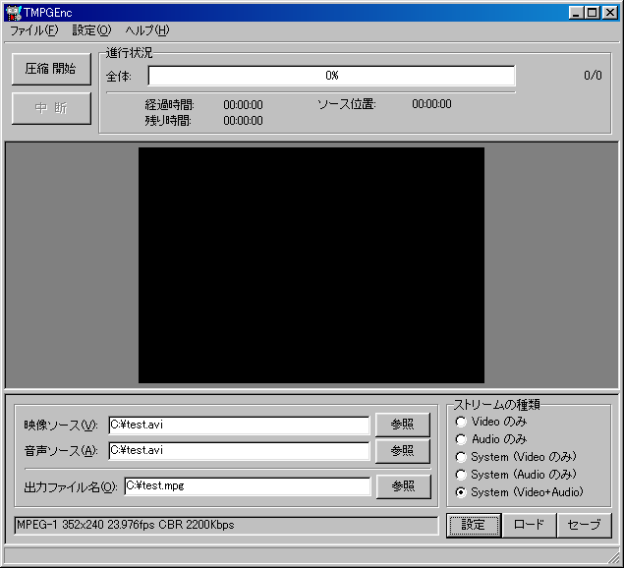This screenshot has height=568, width=624.
Task: Click the 経過時間 00:00:00 value
Action: pos(243,105)
